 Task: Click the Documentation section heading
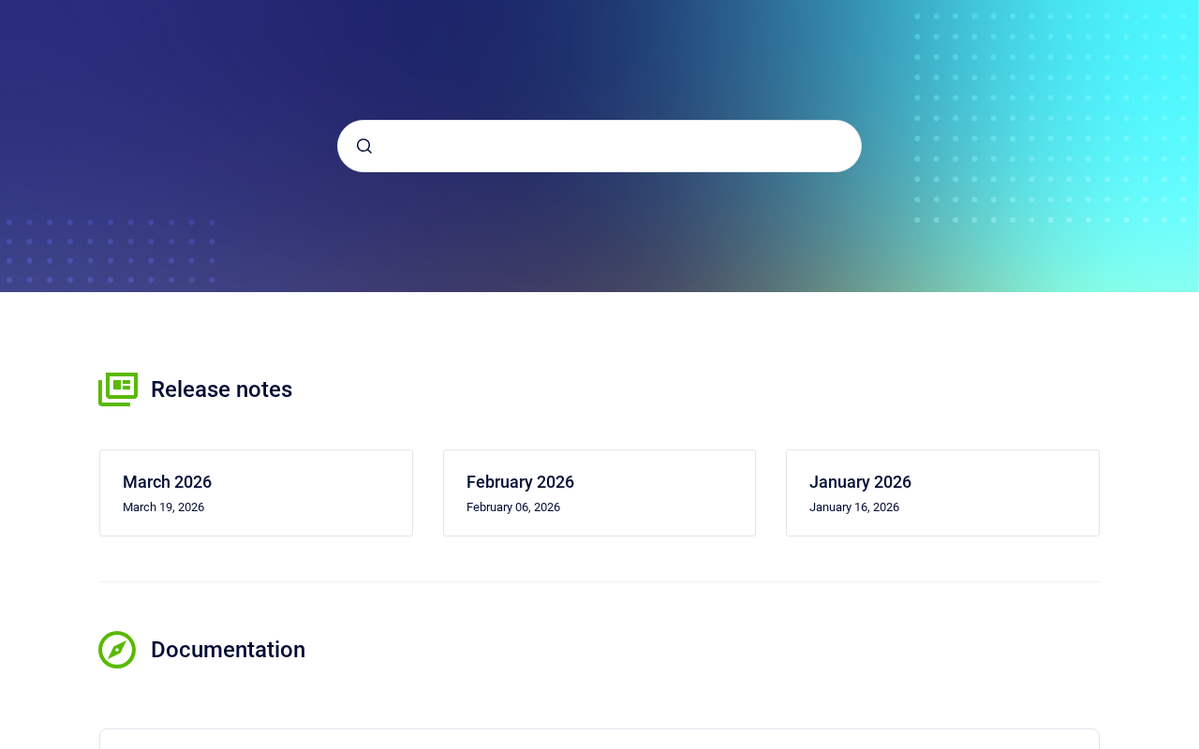[228, 650]
